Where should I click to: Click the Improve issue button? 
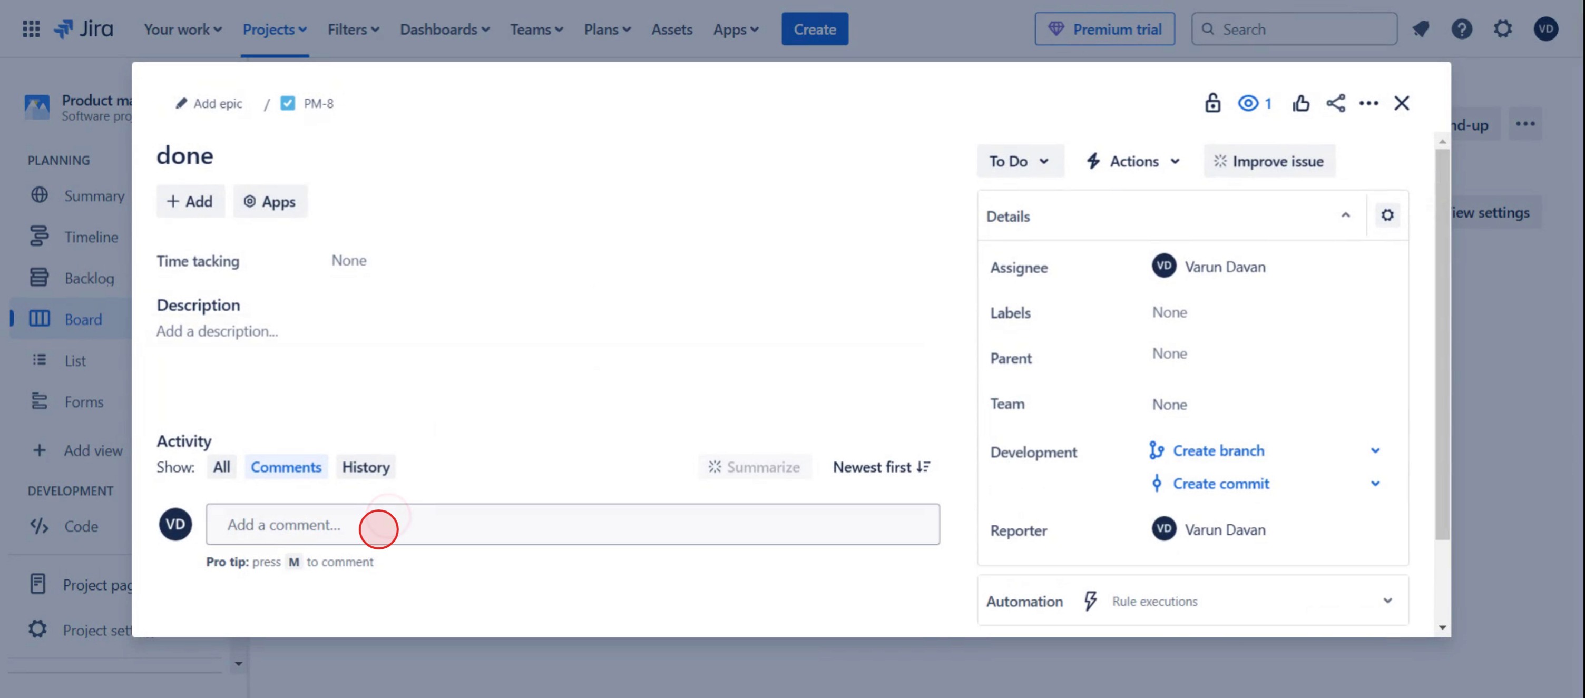point(1269,161)
